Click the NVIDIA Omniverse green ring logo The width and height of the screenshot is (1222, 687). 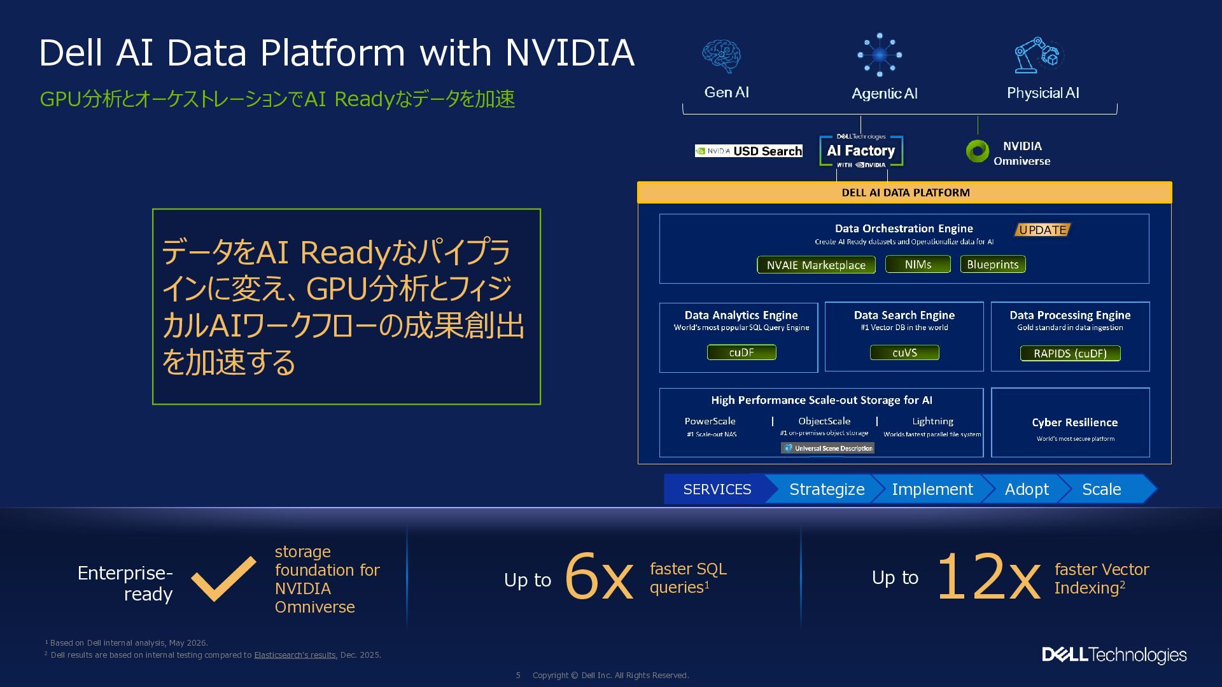pos(978,151)
